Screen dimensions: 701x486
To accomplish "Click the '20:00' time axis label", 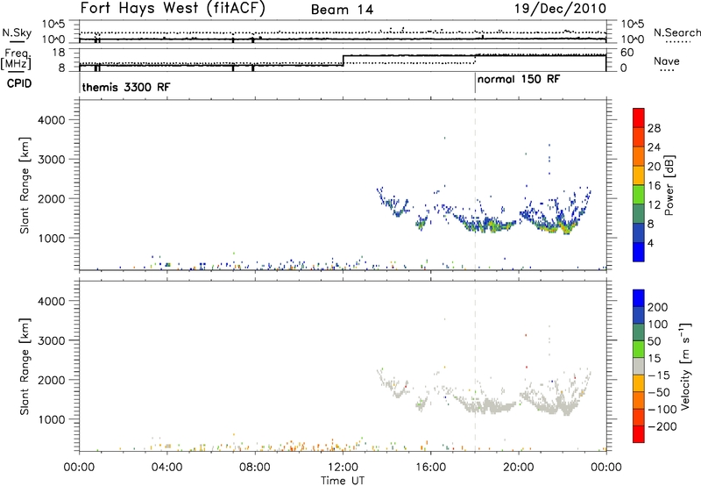I will pos(519,468).
